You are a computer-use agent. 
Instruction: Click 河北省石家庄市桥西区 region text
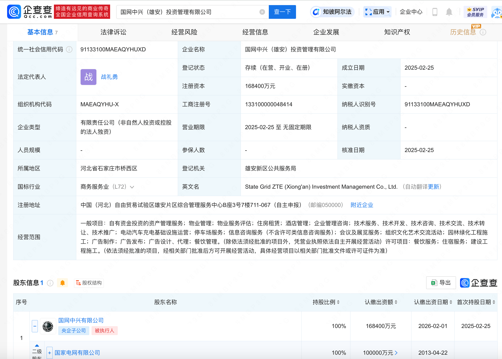(x=109, y=169)
